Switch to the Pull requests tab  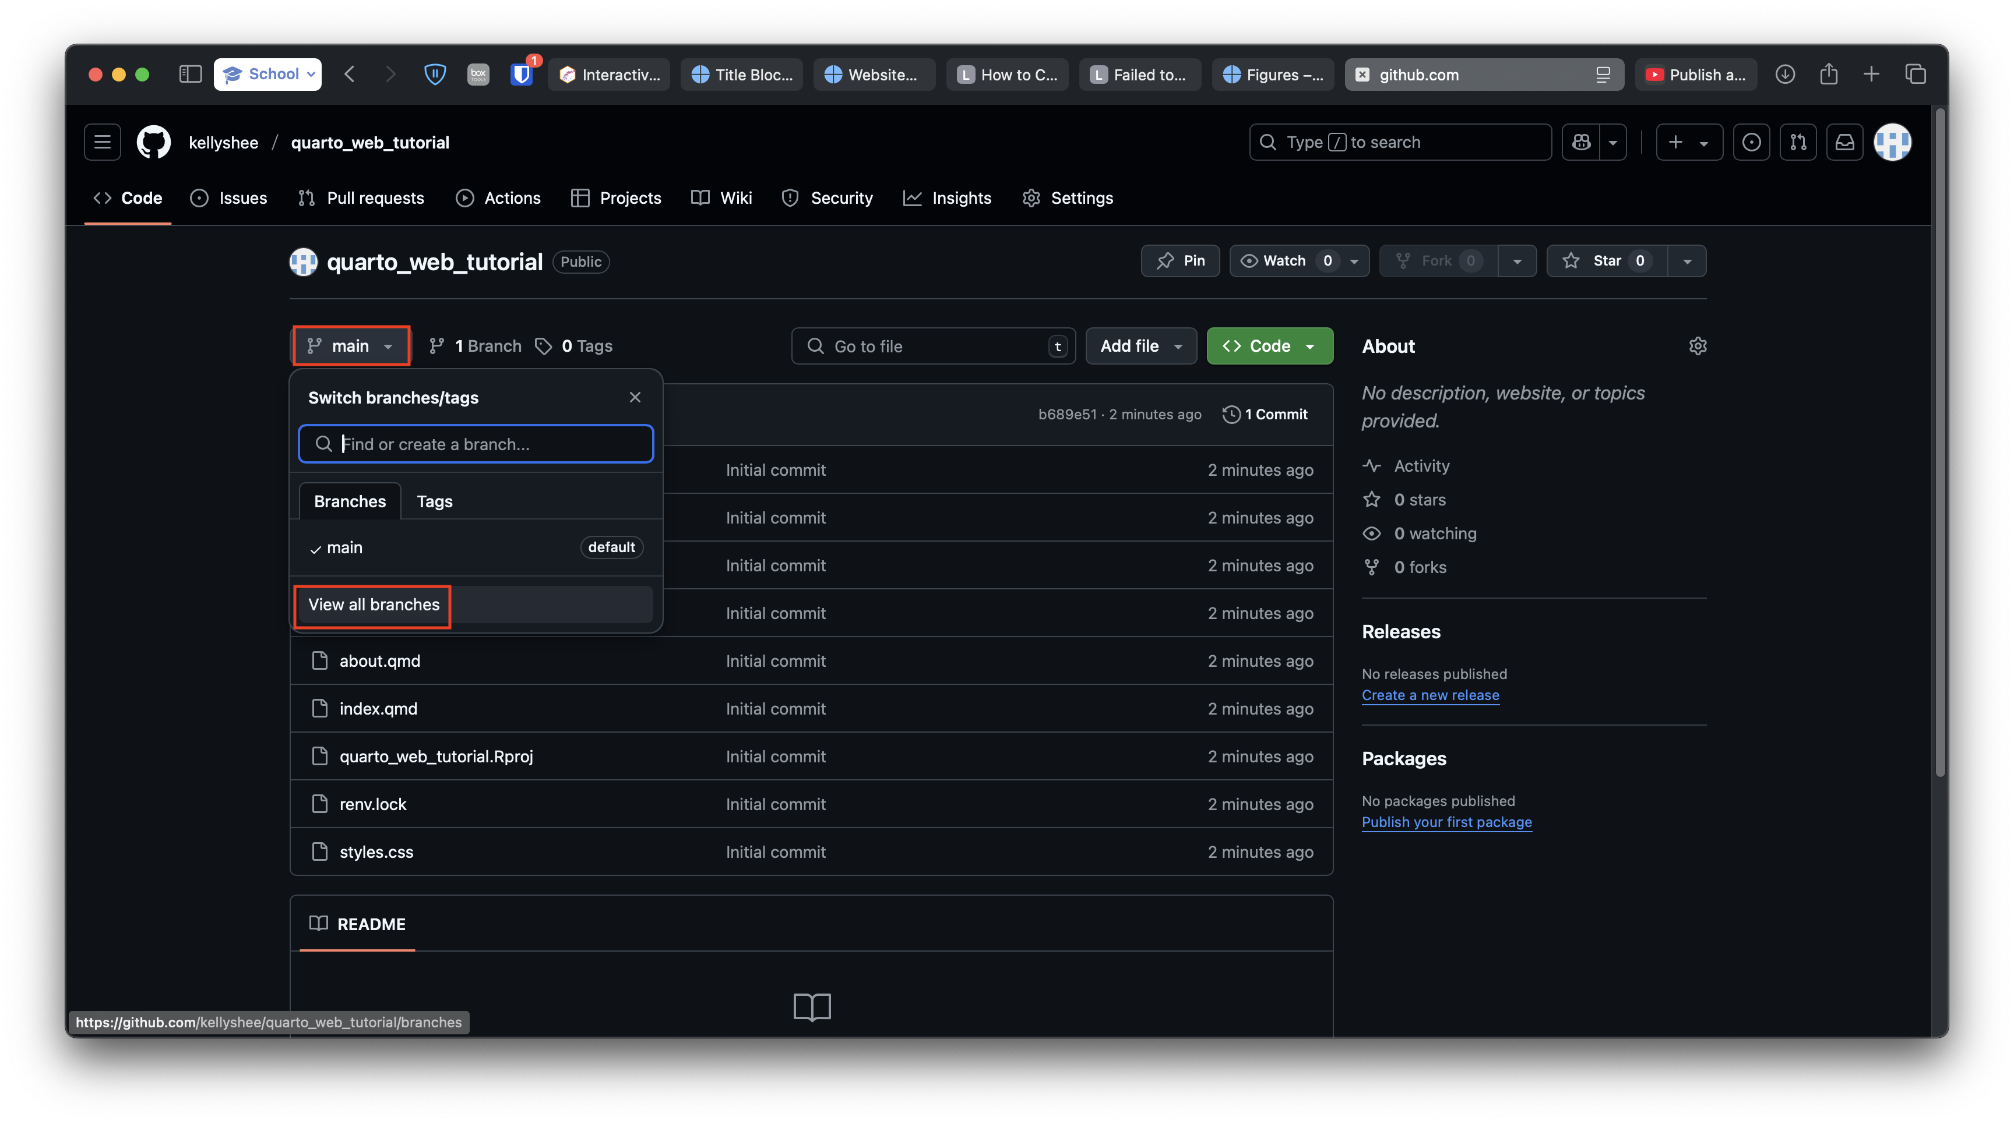[361, 199]
